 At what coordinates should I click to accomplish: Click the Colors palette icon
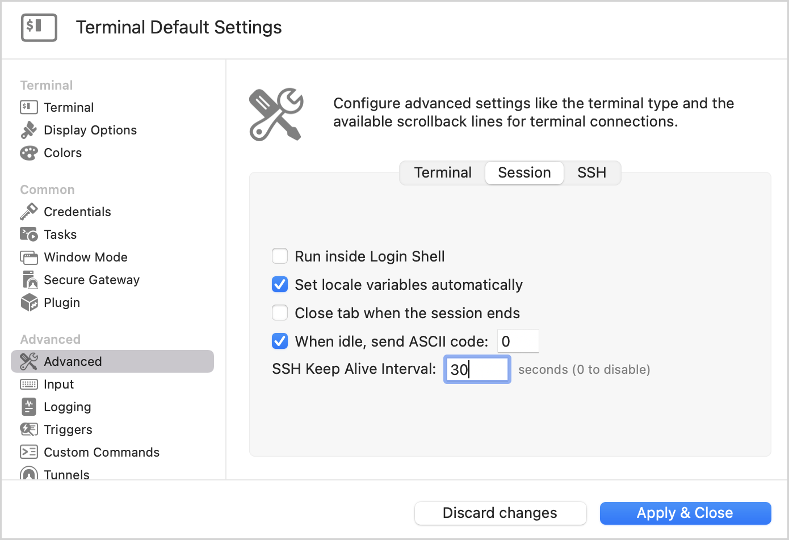28,153
